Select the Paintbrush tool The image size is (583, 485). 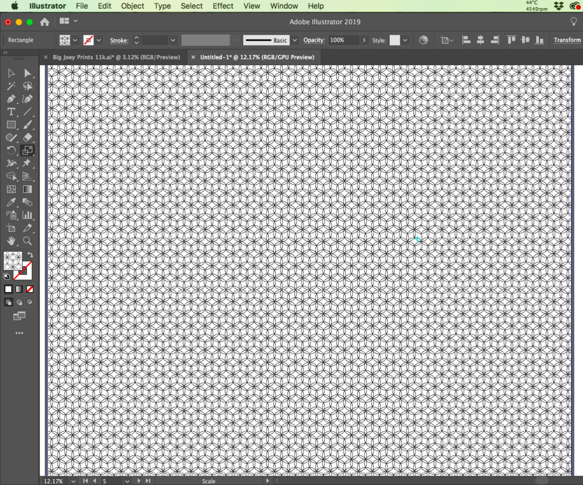(27, 125)
